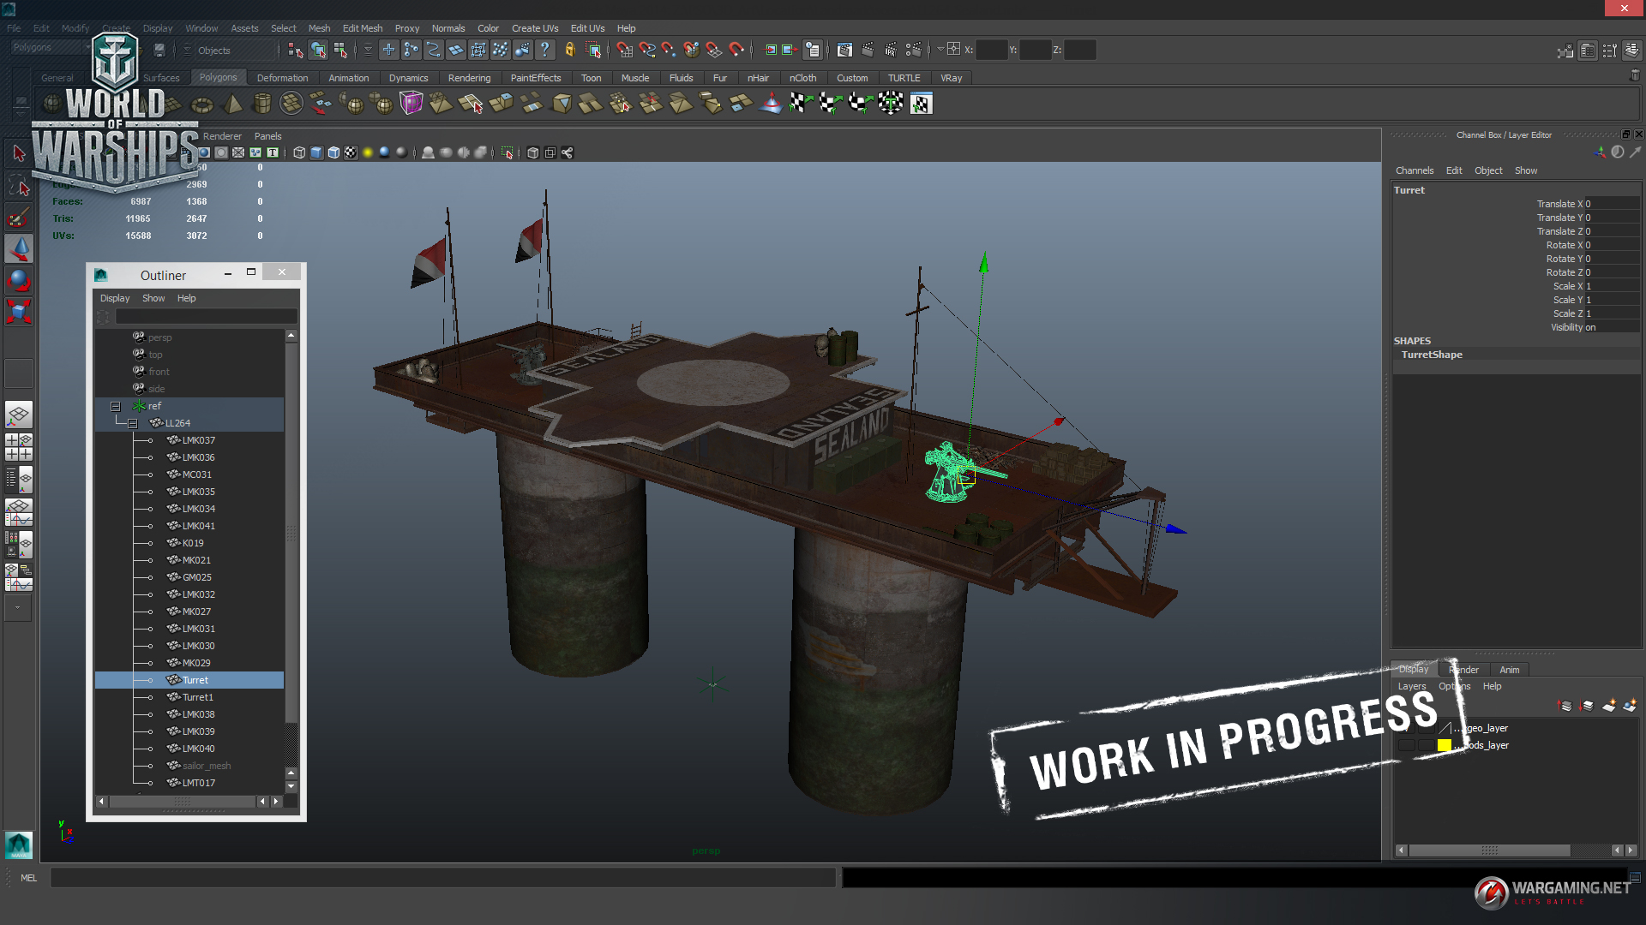1646x925 pixels.
Task: Switch to the Anim layer tab
Action: tap(1510, 670)
